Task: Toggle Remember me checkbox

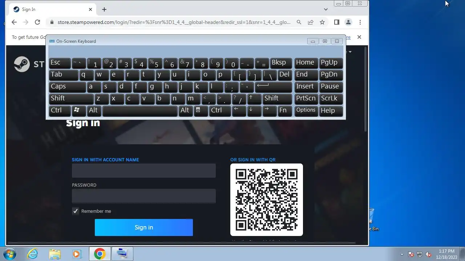Action: point(76,211)
